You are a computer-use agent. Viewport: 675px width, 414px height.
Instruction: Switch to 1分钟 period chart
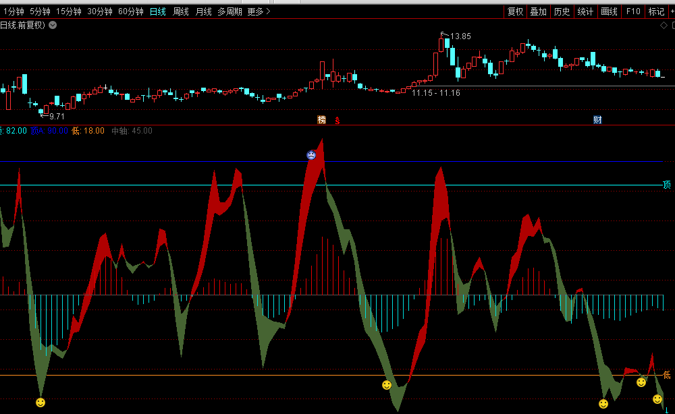(13, 11)
